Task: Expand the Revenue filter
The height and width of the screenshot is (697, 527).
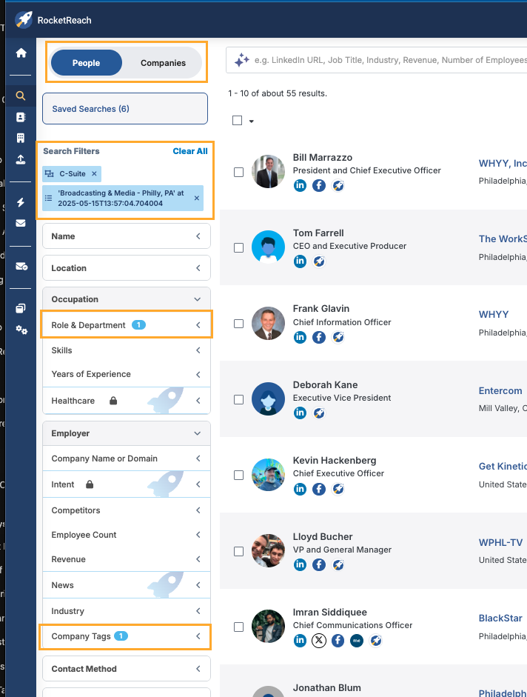Action: (x=127, y=559)
